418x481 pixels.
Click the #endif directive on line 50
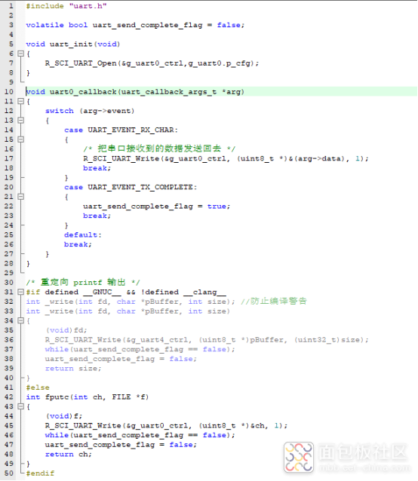coord(40,473)
